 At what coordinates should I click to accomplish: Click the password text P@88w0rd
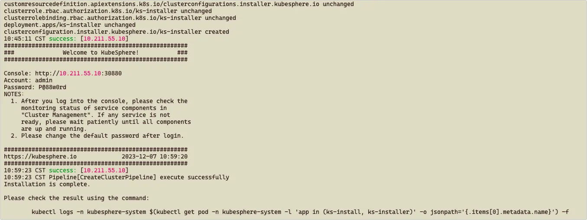click(51, 87)
